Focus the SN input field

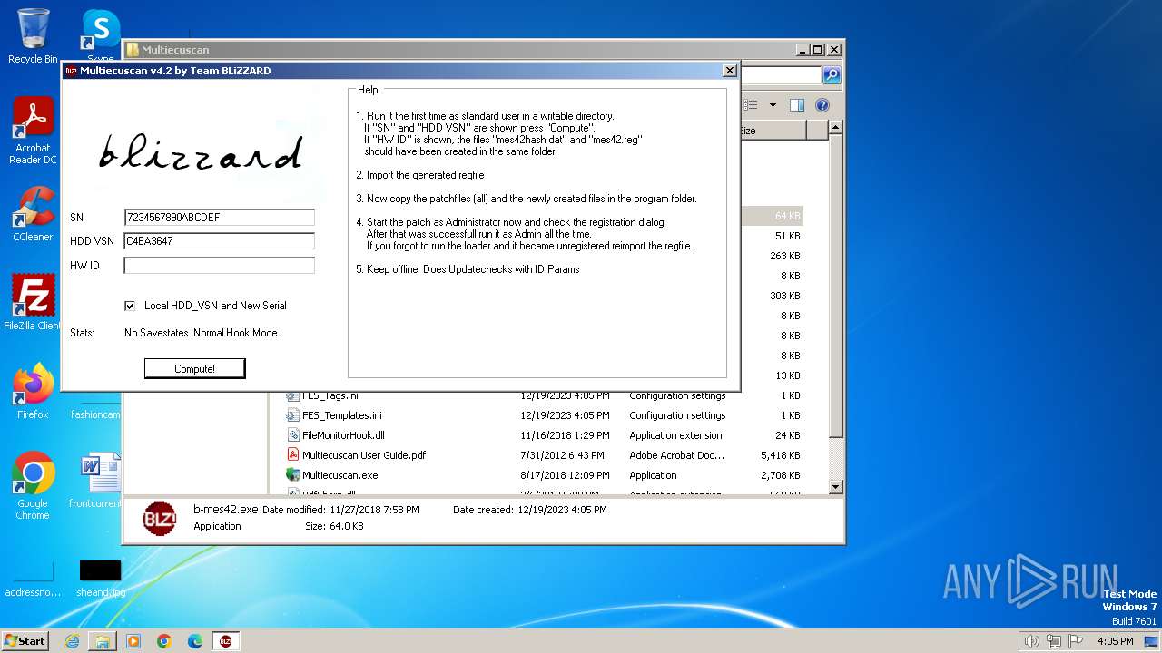(219, 218)
